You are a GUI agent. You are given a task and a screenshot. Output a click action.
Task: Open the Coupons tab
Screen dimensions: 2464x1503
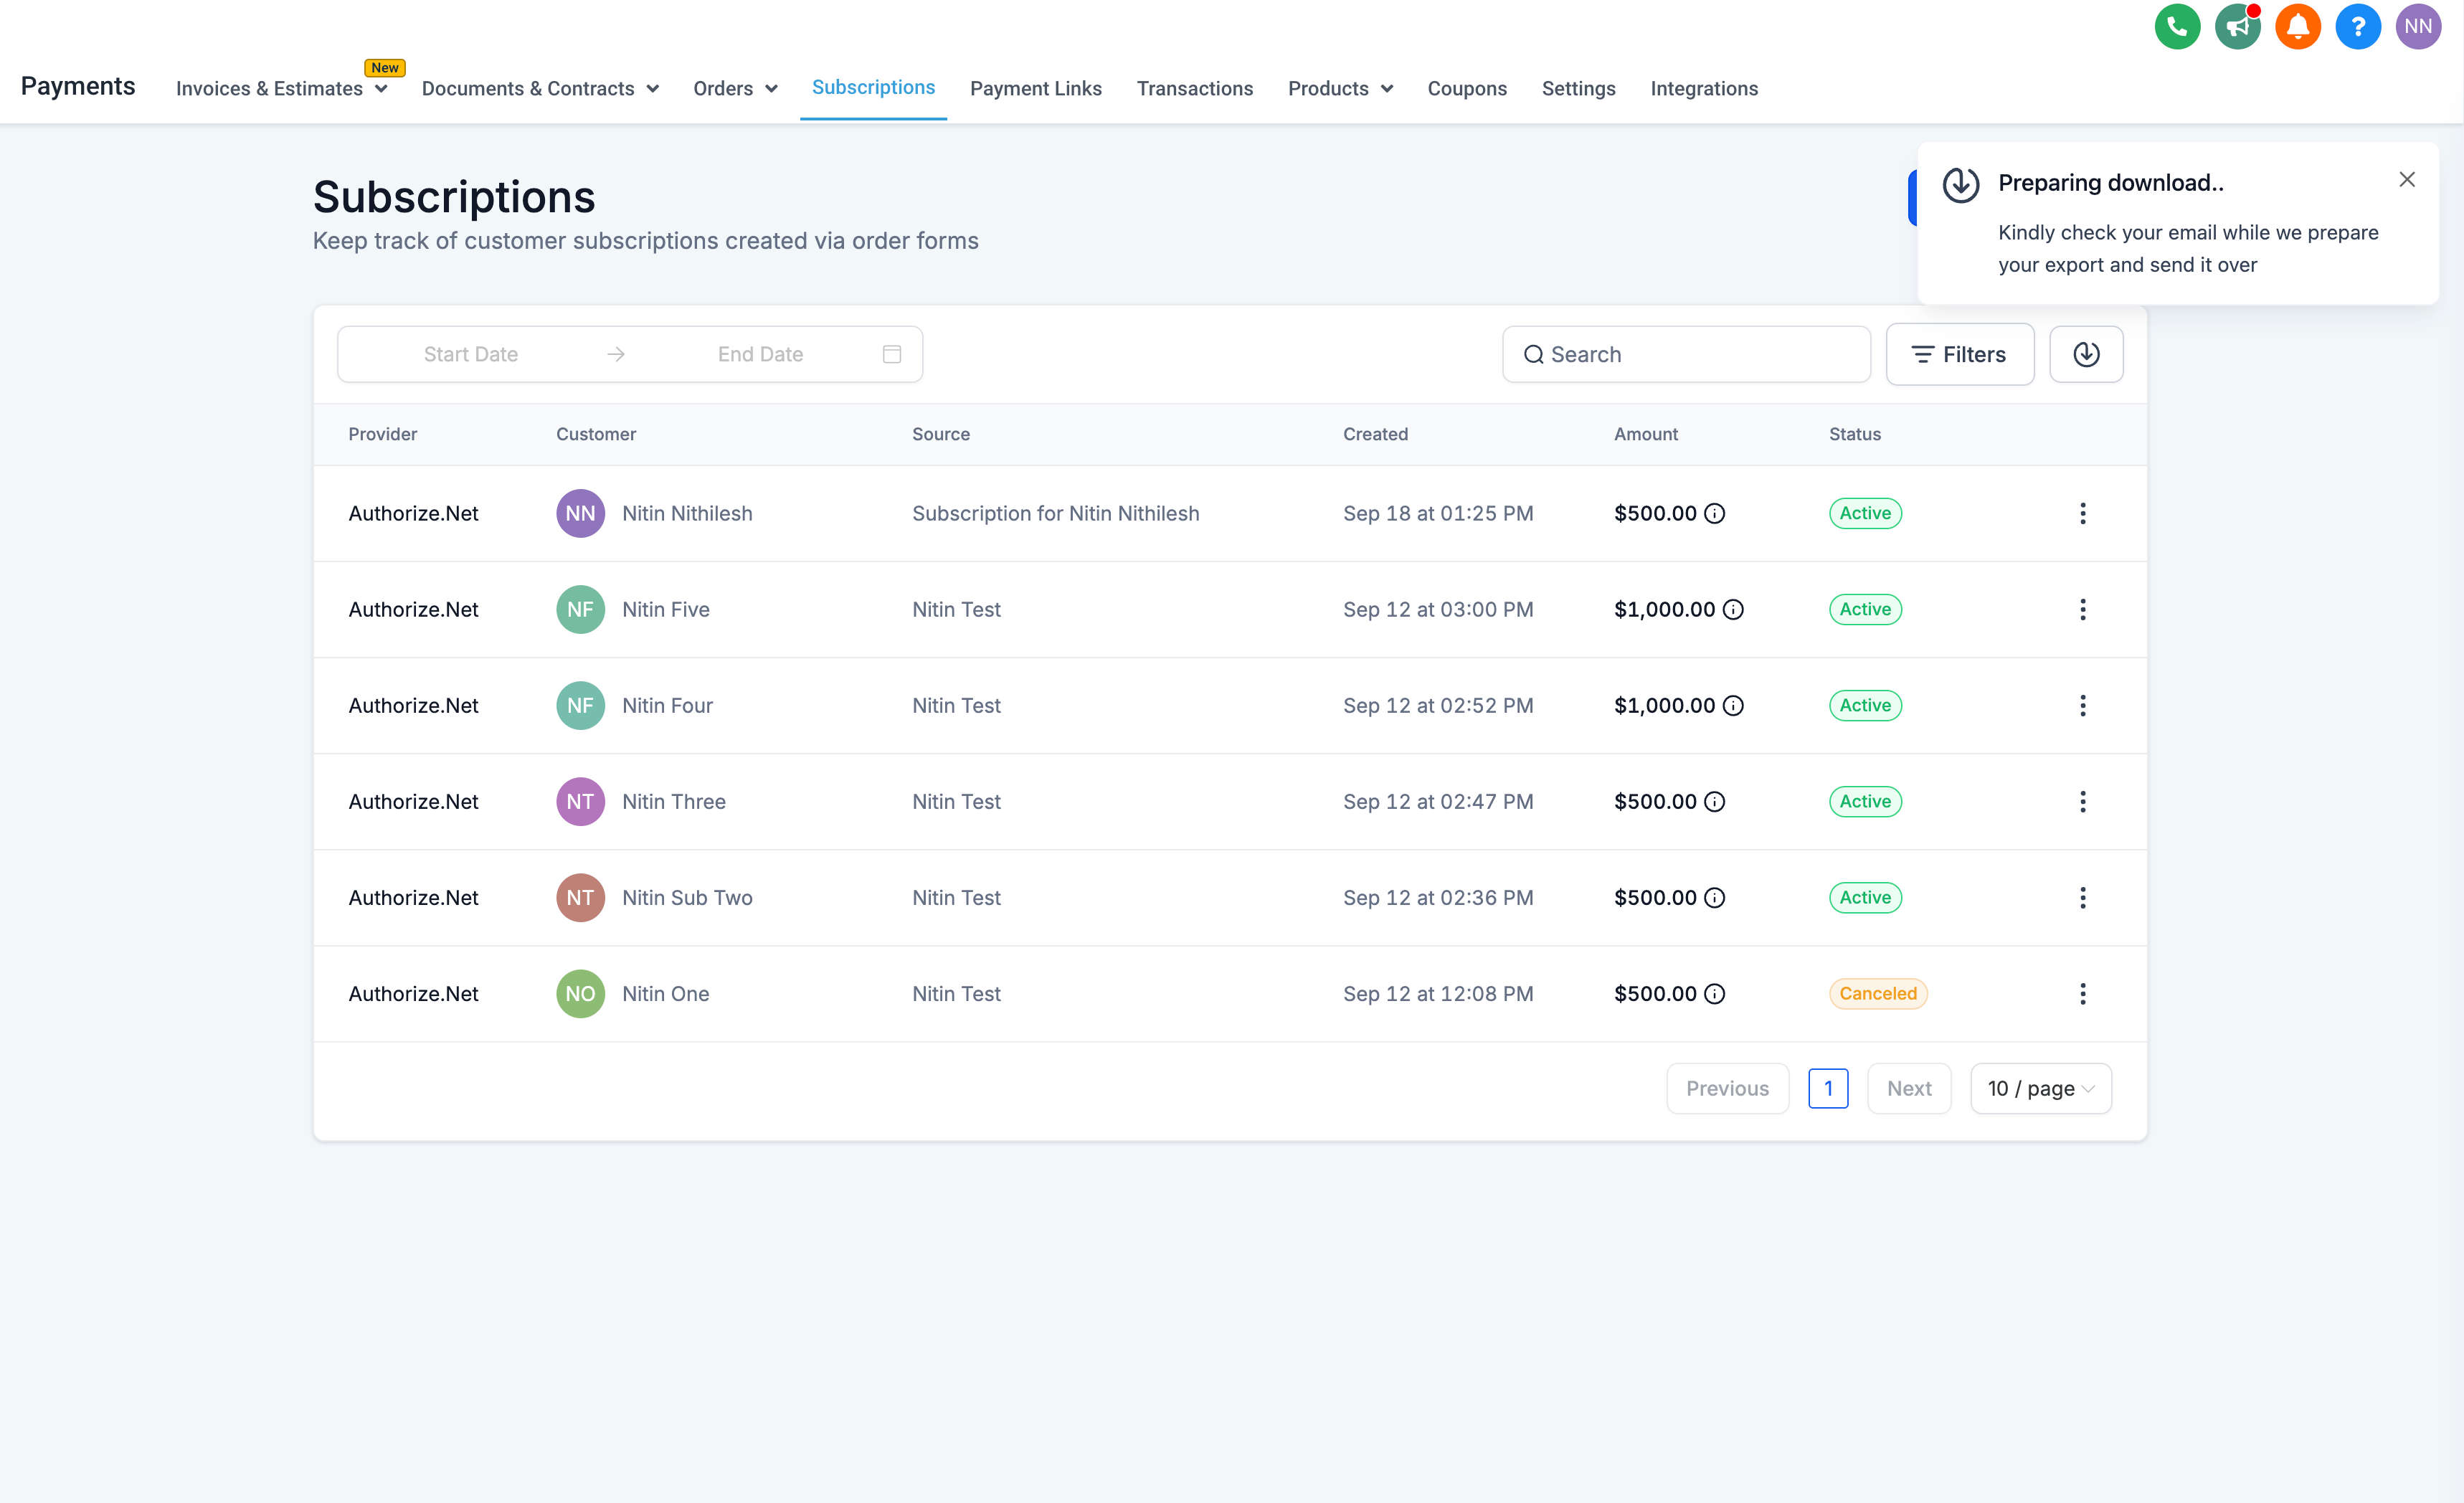1466,89
